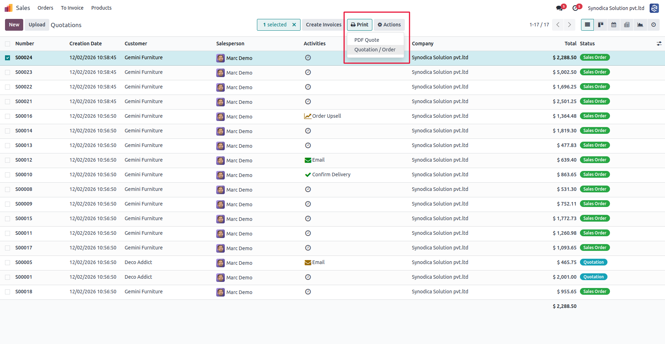Viewport: 665px width, 344px height.
Task: Tick the checkbox for order S00016
Action: coord(8,116)
